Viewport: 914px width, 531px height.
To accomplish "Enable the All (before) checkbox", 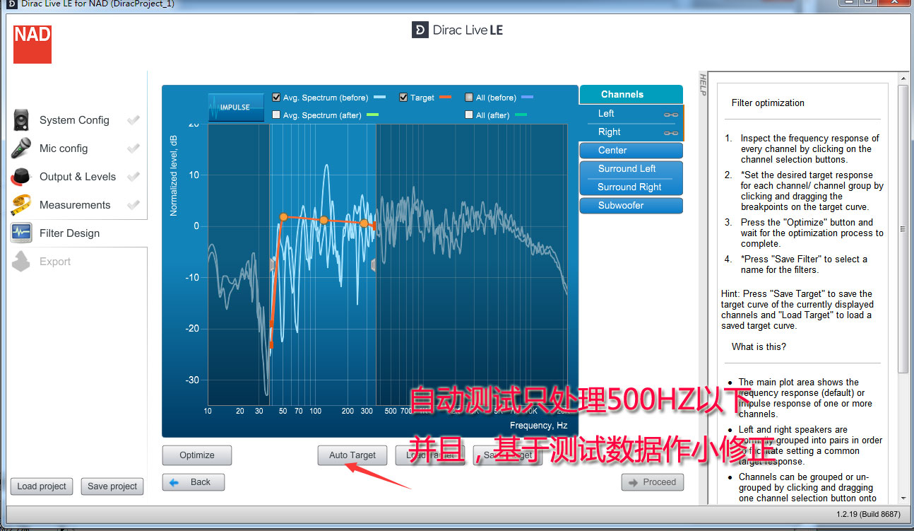I will [x=469, y=98].
